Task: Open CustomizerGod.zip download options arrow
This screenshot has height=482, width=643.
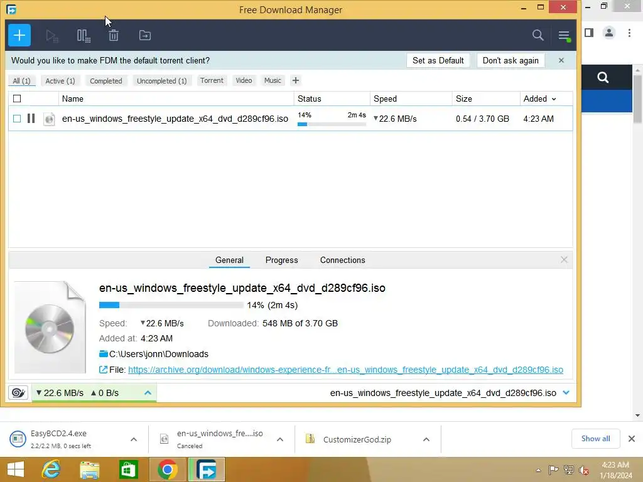Action: pos(426,439)
